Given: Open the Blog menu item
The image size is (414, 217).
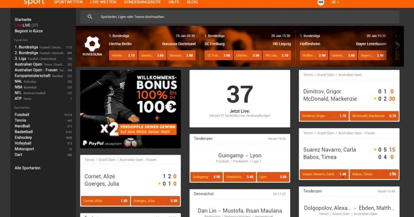Looking at the screenshot, I should point(192,2).
